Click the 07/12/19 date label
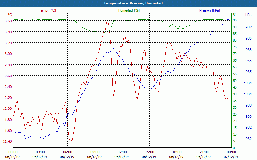 click(231, 157)
